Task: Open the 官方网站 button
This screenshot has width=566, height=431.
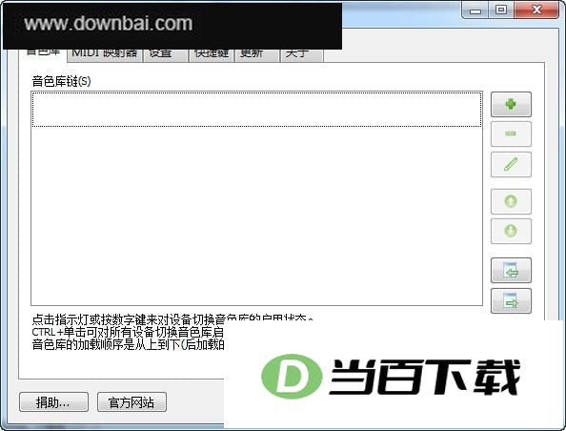Action: tap(131, 402)
